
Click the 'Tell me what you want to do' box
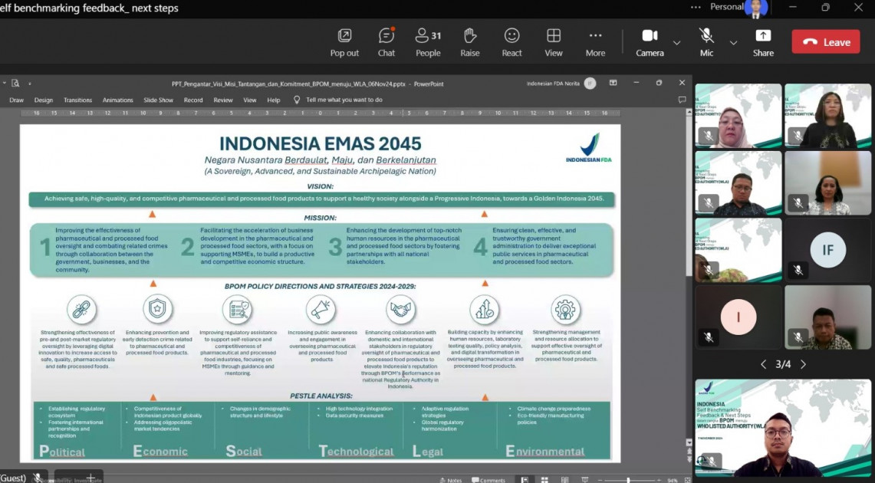pos(344,100)
